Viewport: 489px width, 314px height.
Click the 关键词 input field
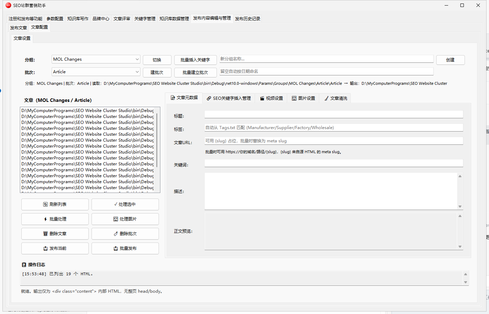tap(334, 163)
